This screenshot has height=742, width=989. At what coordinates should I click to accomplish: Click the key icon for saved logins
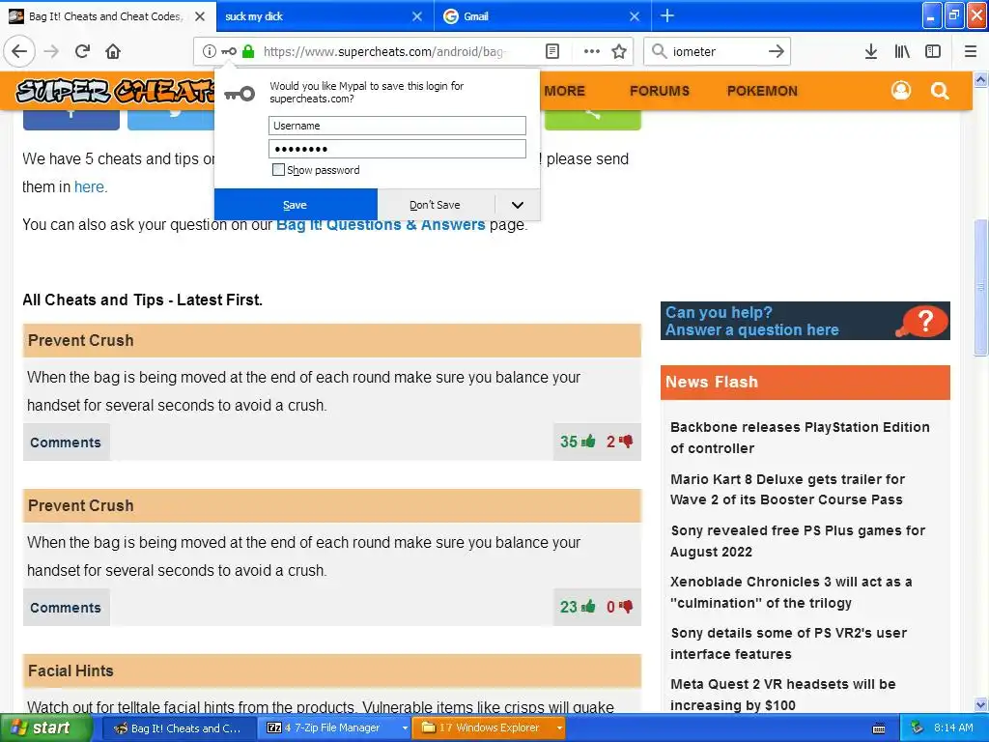click(x=229, y=51)
